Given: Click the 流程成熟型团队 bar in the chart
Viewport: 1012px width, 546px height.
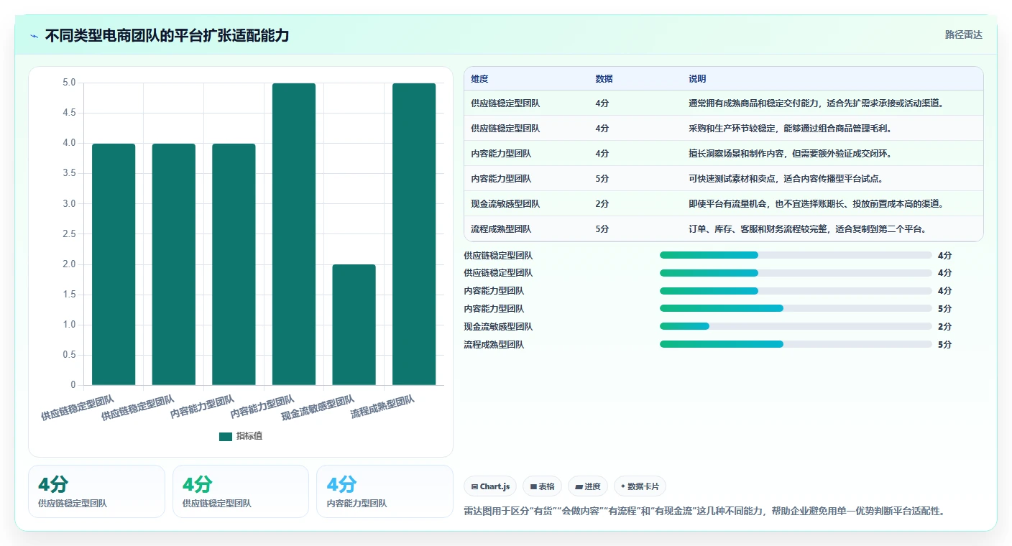Looking at the screenshot, I should click(414, 234).
